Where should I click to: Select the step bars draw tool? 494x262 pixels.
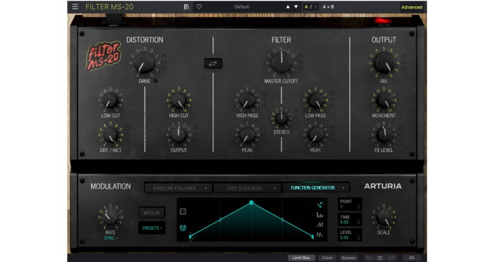(x=320, y=215)
